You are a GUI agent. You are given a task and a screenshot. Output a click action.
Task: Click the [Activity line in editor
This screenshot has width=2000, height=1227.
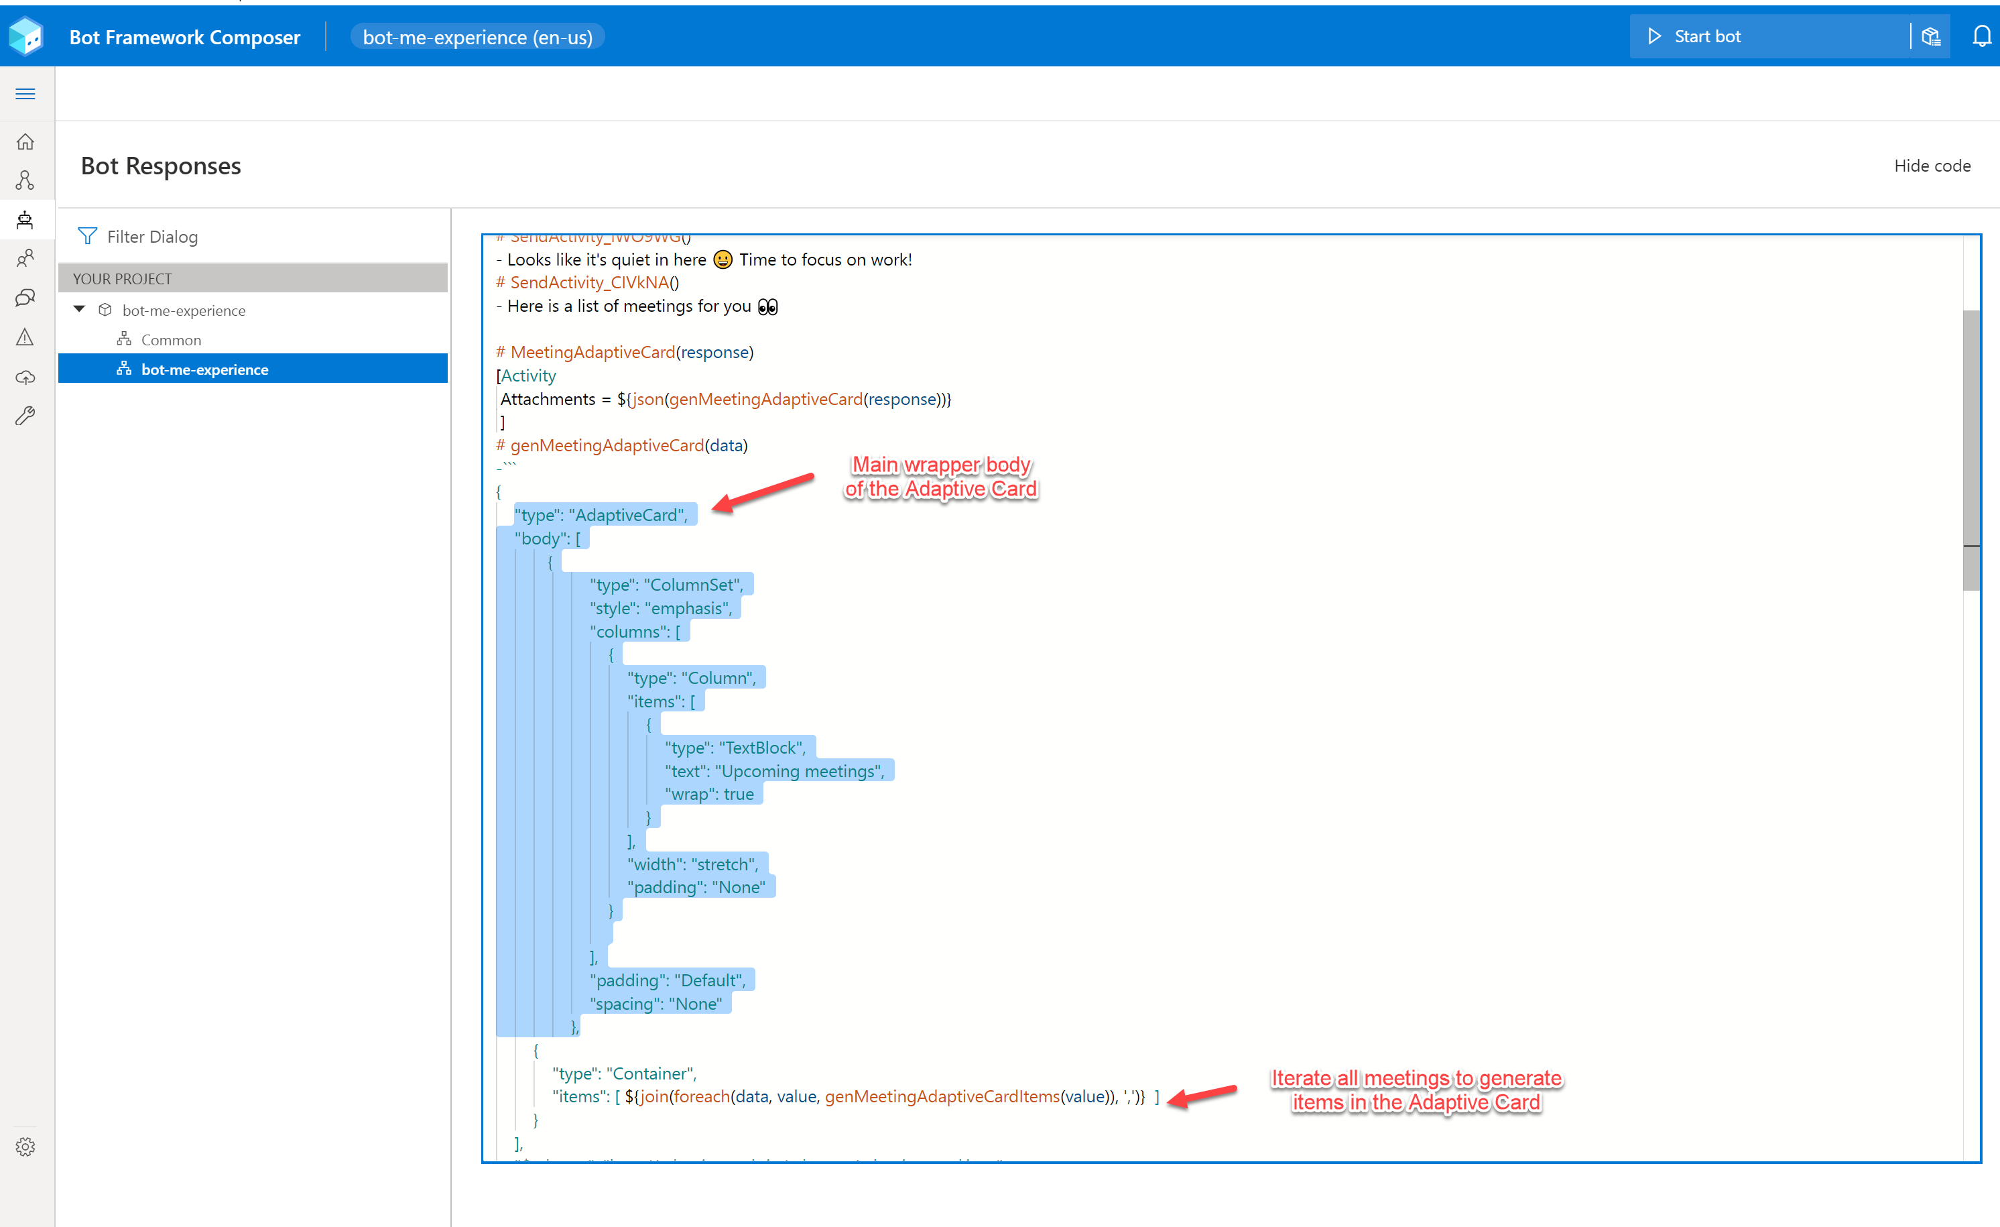pos(526,375)
